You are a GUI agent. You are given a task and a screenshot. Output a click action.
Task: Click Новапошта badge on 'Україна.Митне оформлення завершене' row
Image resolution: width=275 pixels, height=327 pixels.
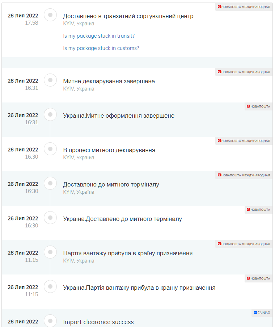[258, 106]
